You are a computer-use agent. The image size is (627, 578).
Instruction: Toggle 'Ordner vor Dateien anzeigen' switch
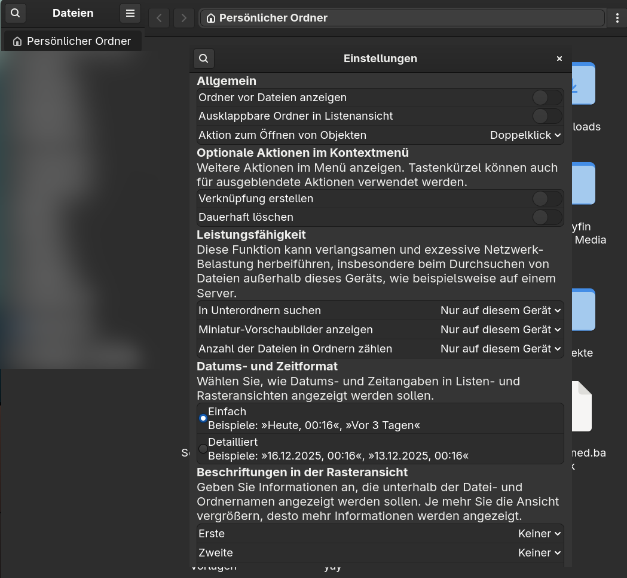point(547,98)
